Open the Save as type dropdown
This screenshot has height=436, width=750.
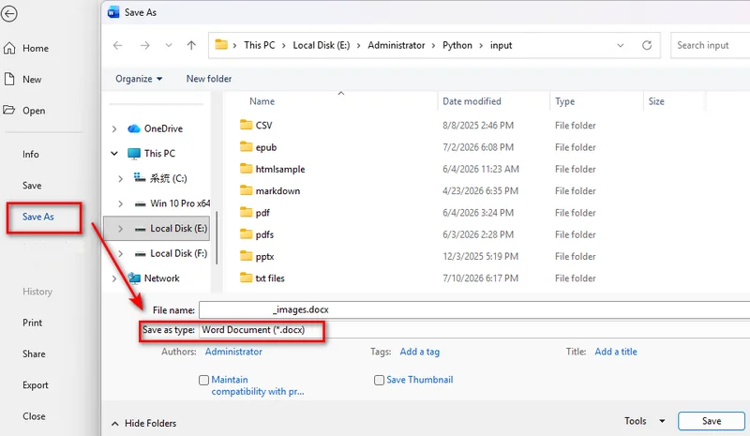(x=474, y=330)
